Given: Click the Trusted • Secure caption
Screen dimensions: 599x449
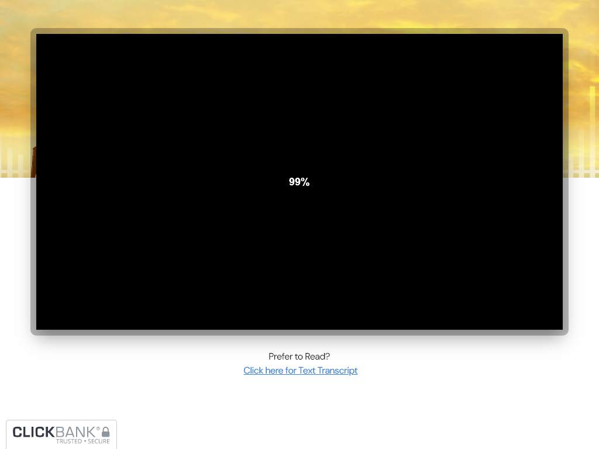Looking at the screenshot, I should (82, 441).
